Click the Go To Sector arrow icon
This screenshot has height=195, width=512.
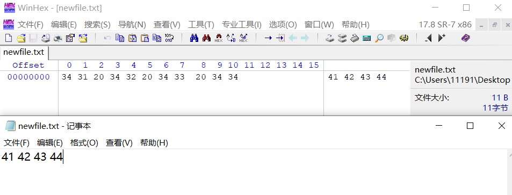280,38
